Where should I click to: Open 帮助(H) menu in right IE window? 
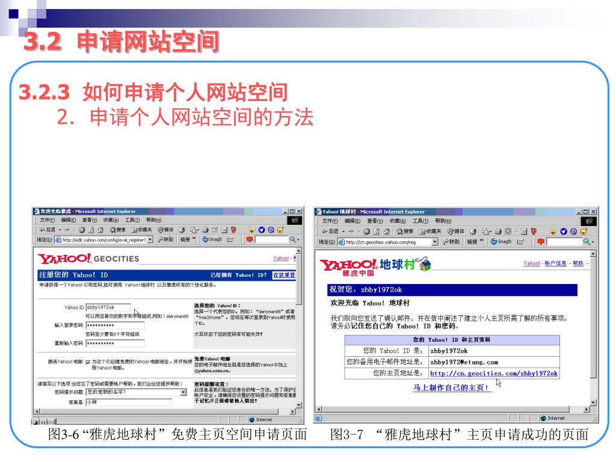tap(443, 221)
